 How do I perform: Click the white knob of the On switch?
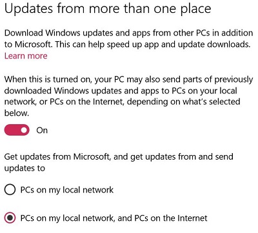[25, 130]
